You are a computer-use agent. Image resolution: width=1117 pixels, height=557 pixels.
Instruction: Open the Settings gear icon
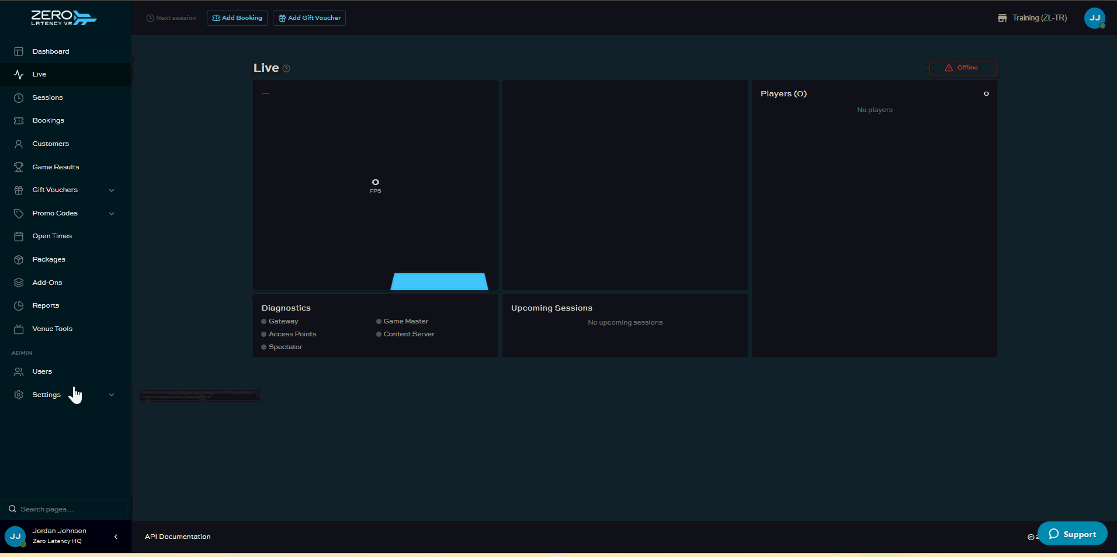19,395
